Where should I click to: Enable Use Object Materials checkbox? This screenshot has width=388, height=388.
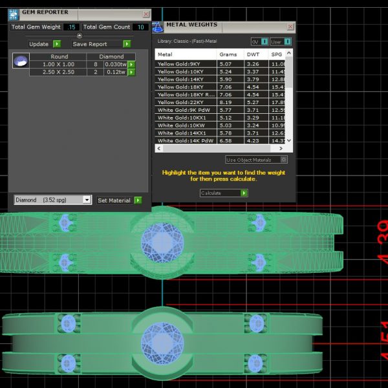point(284,160)
